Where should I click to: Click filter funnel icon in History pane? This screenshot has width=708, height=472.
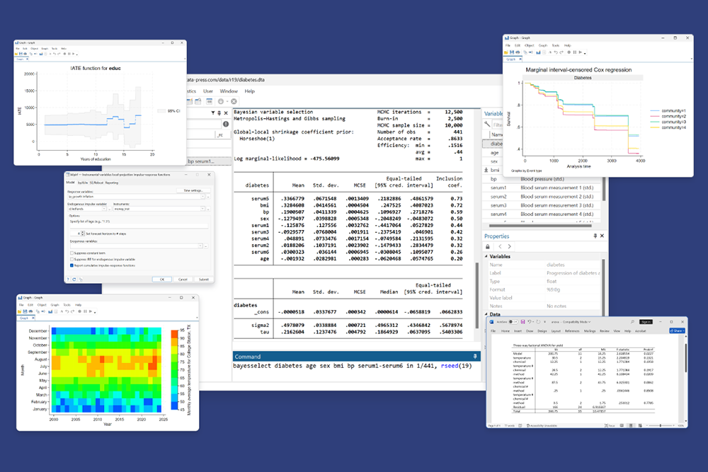click(x=212, y=113)
